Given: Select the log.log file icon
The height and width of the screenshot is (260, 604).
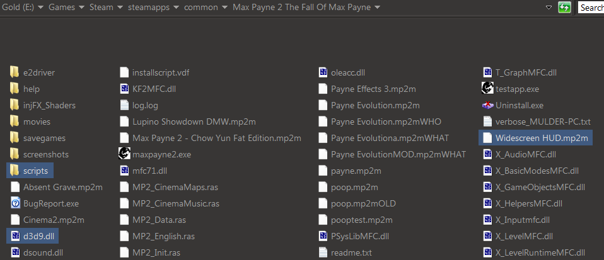Looking at the screenshot, I should [x=125, y=105].
